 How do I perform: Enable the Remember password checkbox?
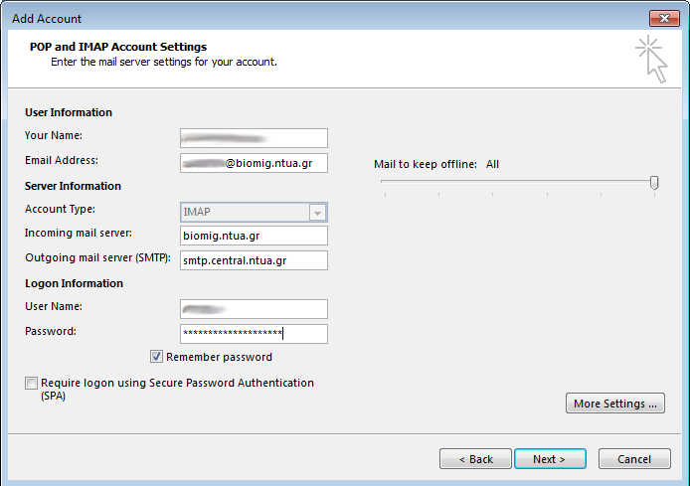[x=157, y=357]
